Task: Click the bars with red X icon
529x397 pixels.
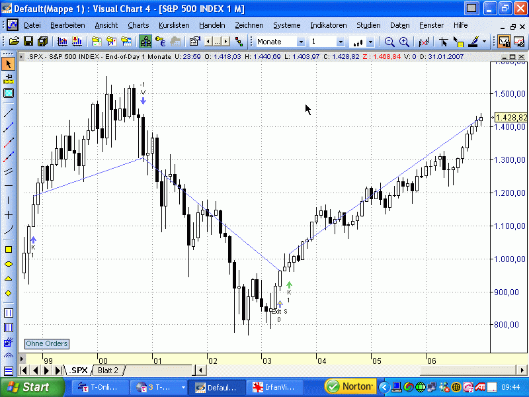Action: tap(423, 42)
